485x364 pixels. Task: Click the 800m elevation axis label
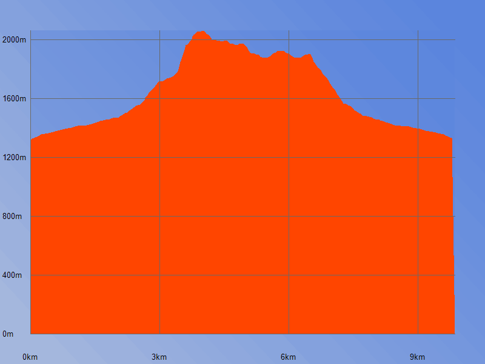point(12,216)
